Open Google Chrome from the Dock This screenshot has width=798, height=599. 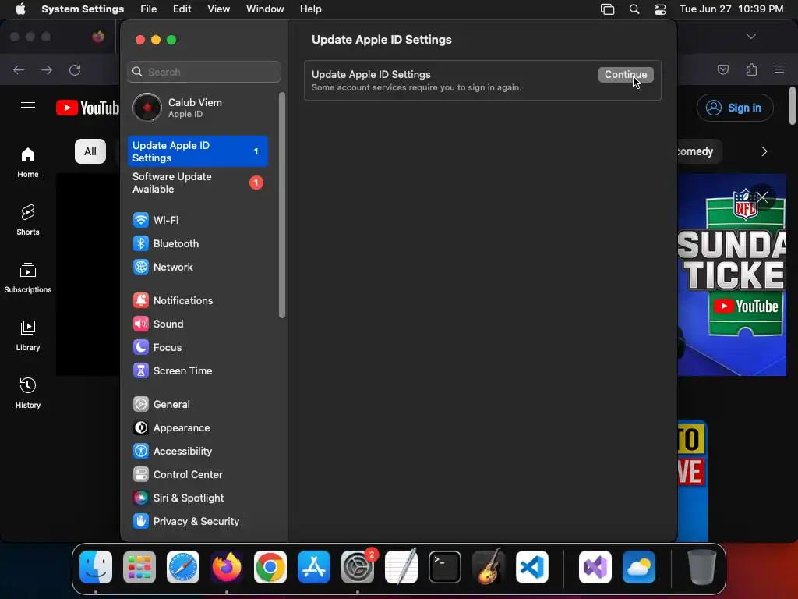pos(270,567)
